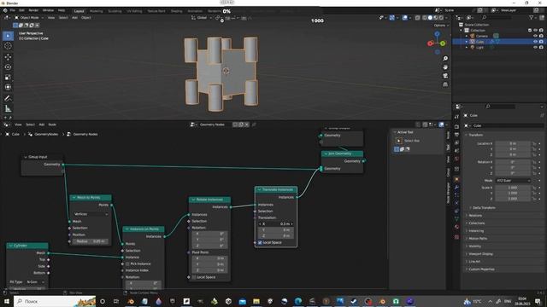Select the Rotate tool in viewport toolbar

coord(8,67)
